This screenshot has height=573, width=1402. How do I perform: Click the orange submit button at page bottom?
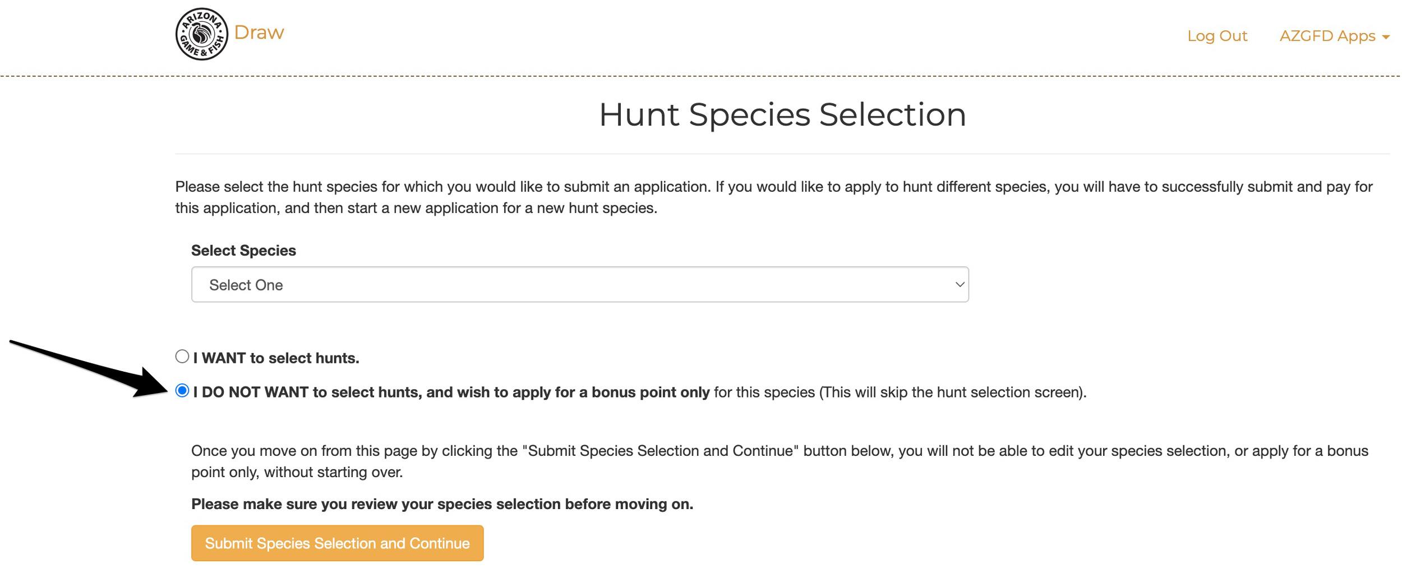click(x=337, y=542)
